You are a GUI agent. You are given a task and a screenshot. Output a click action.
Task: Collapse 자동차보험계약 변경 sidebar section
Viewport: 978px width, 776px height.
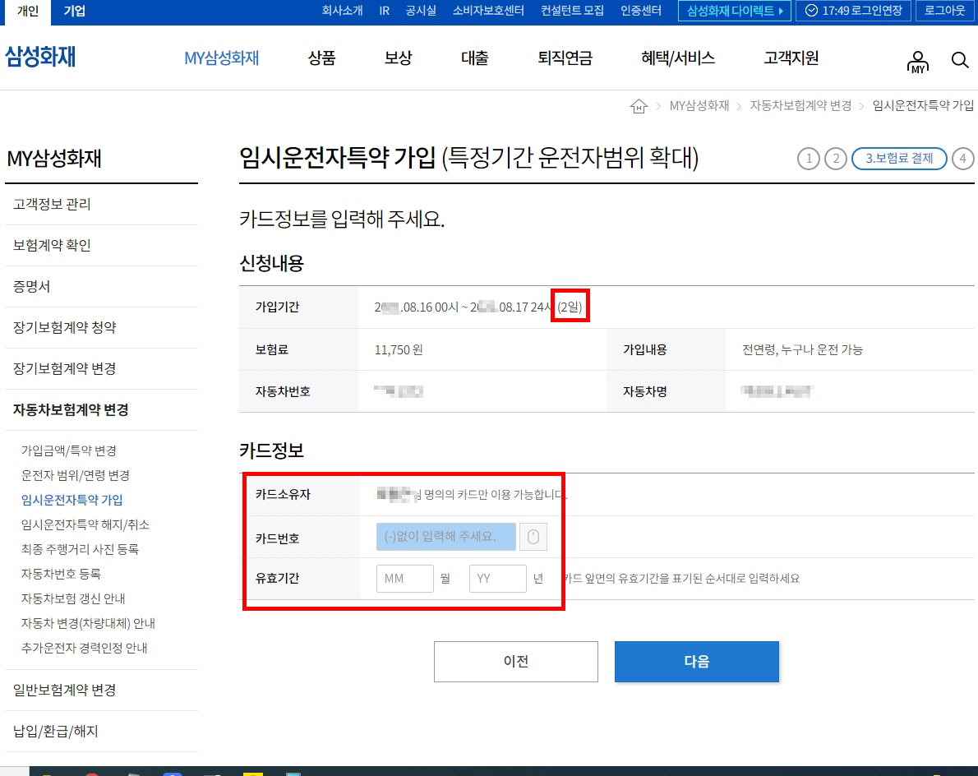[x=101, y=410]
